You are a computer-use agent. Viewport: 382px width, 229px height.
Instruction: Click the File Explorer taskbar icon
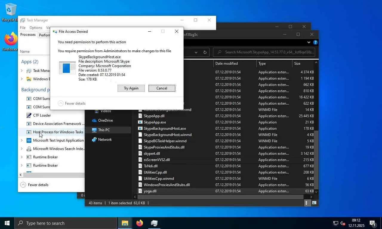(125, 223)
